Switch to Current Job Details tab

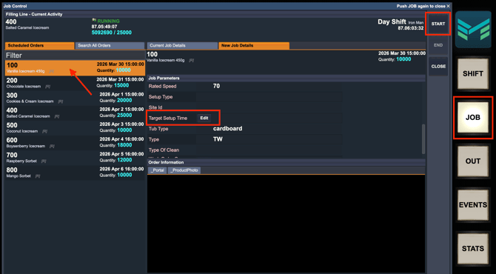(x=182, y=46)
